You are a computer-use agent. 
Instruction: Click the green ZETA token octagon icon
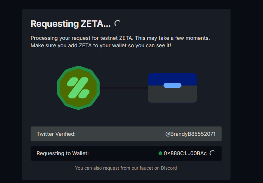coord(78,88)
